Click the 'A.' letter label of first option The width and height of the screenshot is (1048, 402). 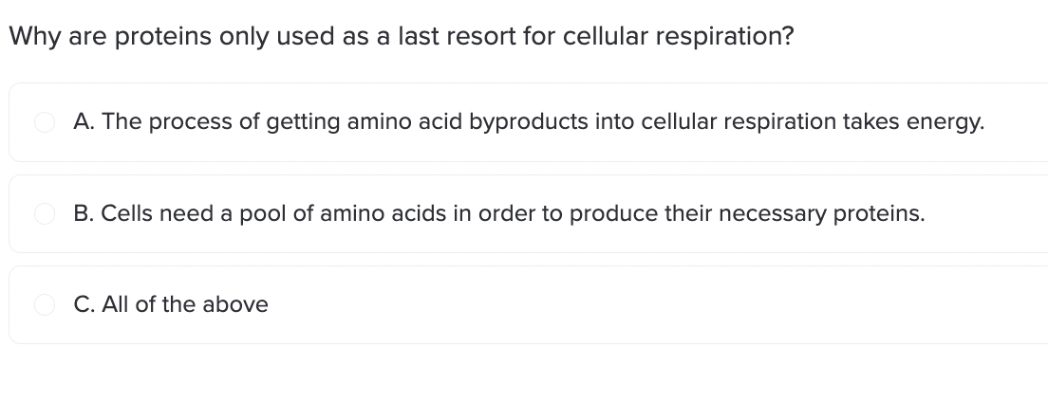84,122
